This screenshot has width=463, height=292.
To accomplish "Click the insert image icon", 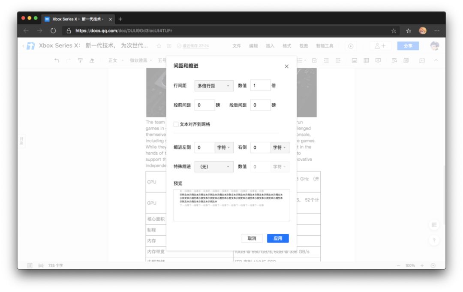I will (x=355, y=60).
